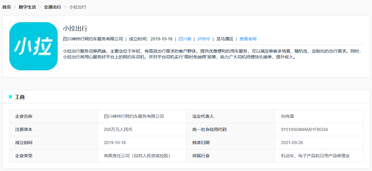Click company name 四川神州行网约车服务有限公司 in table

(134, 116)
